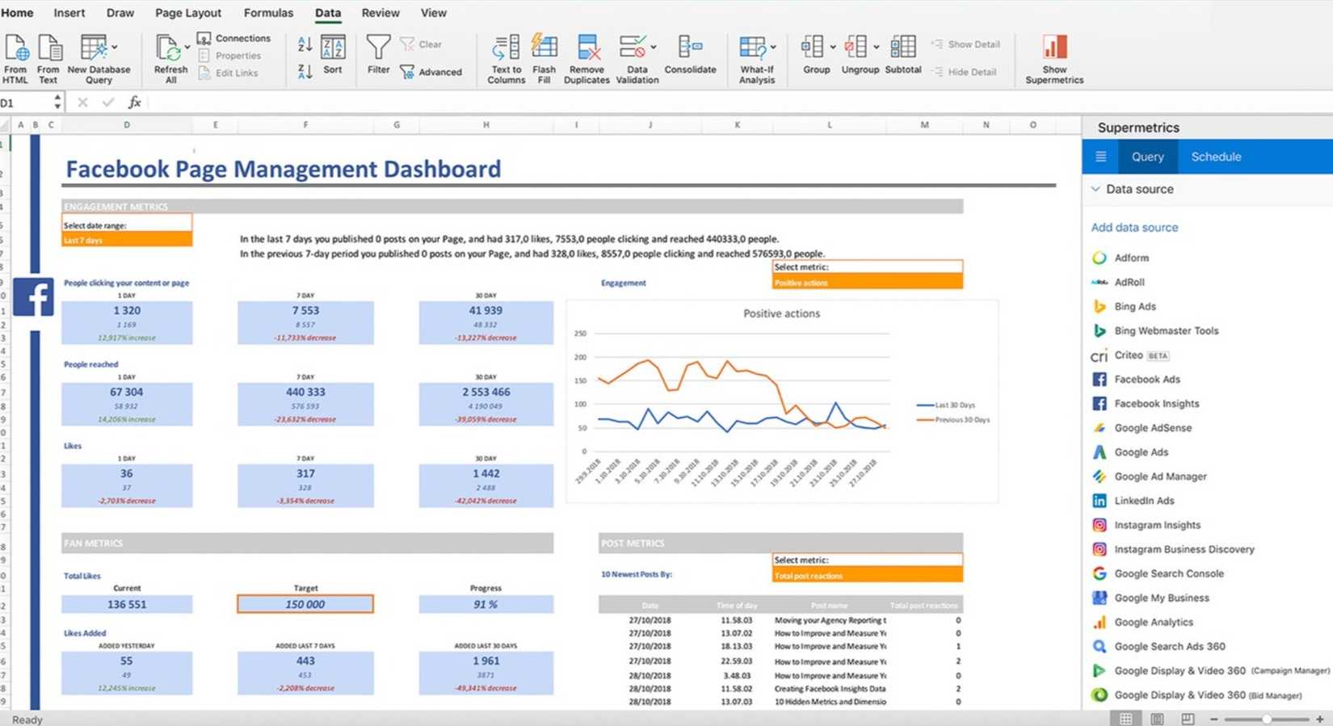
Task: Open the Total post reactions dropdown
Action: tap(868, 576)
